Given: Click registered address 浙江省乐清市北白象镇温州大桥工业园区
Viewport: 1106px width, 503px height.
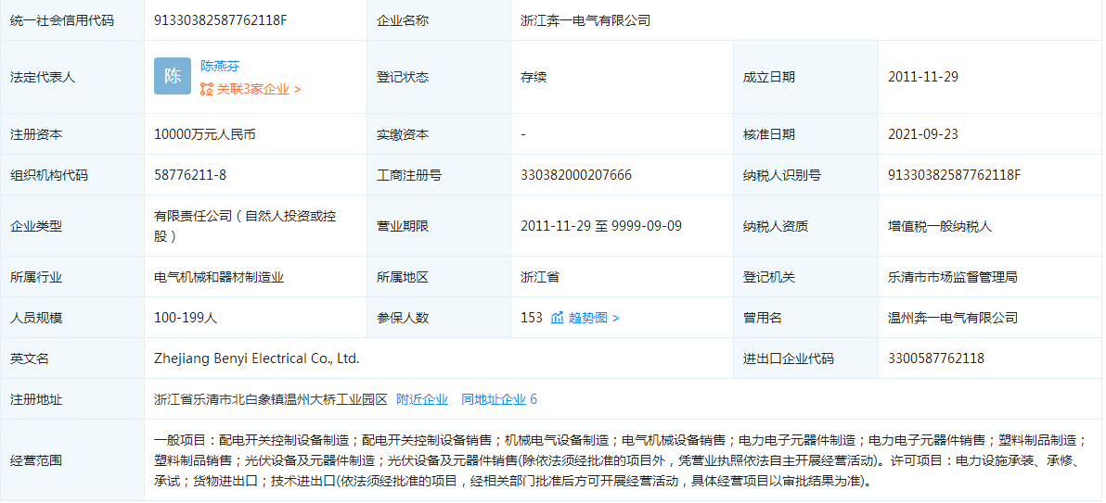Looking at the screenshot, I should (272, 399).
